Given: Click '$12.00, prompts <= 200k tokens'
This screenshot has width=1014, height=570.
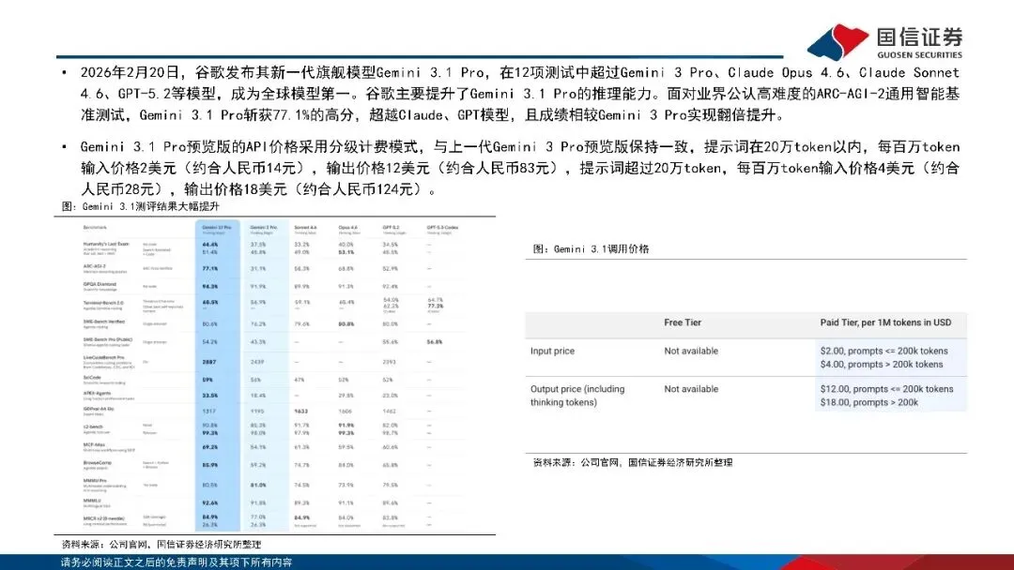Looking at the screenshot, I should (x=886, y=389).
